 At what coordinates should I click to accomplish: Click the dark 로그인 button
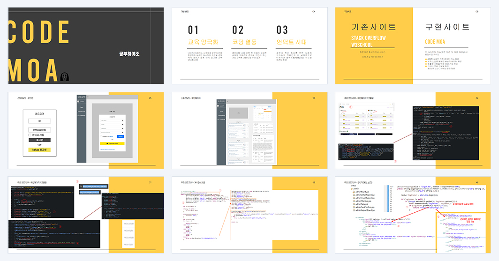[39, 140]
